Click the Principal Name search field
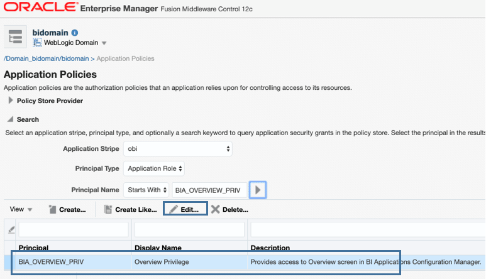 coord(209,190)
